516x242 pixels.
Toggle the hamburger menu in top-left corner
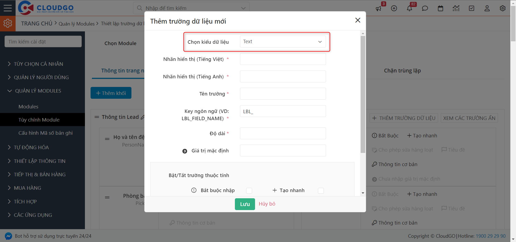[8, 8]
